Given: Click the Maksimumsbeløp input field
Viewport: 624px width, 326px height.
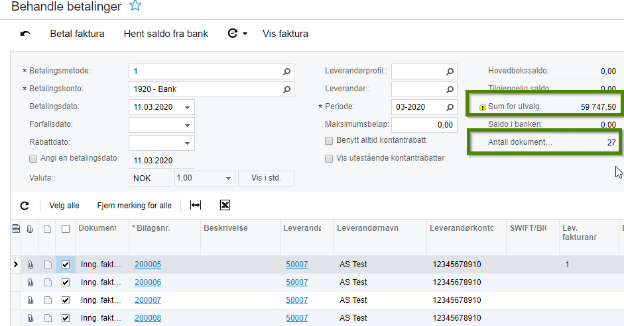Looking at the screenshot, I should tap(423, 124).
